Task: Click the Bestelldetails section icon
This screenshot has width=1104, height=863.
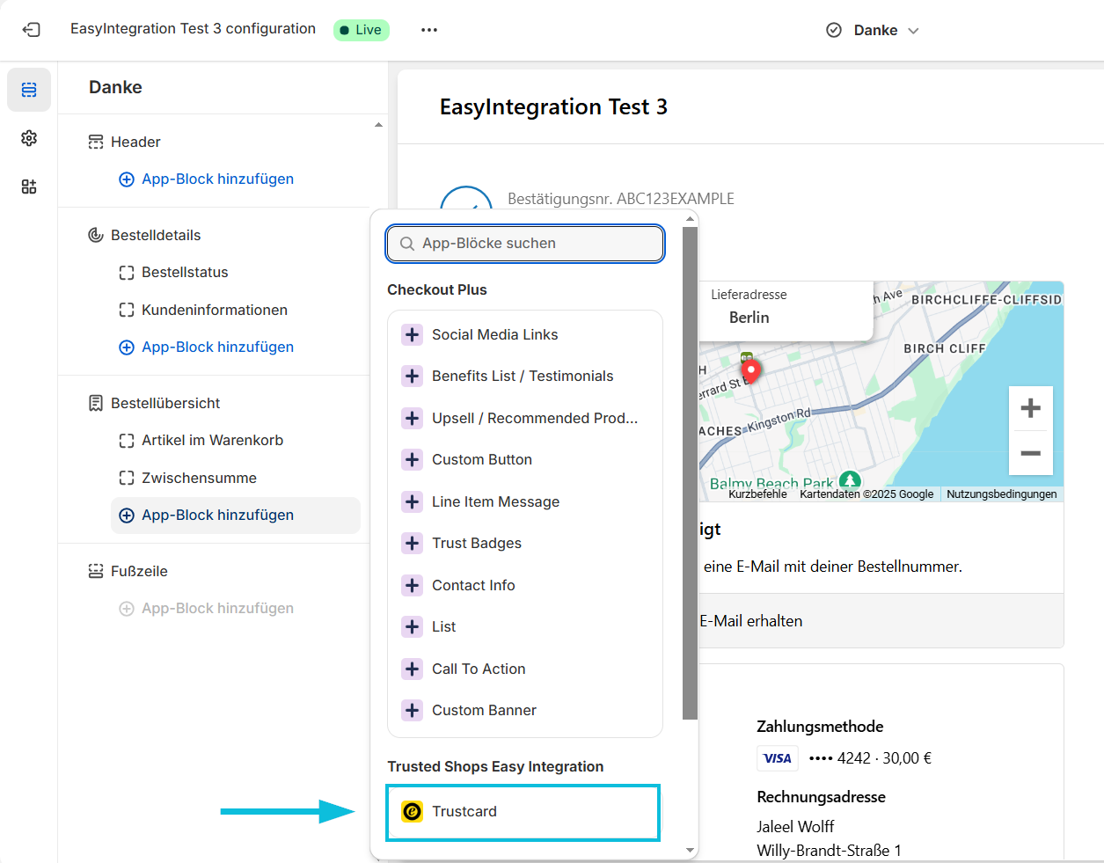Action: pos(96,235)
